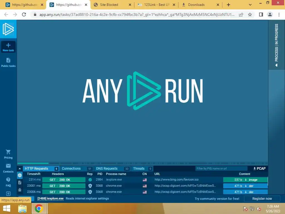Create a New task from the sidebar

click(8, 47)
